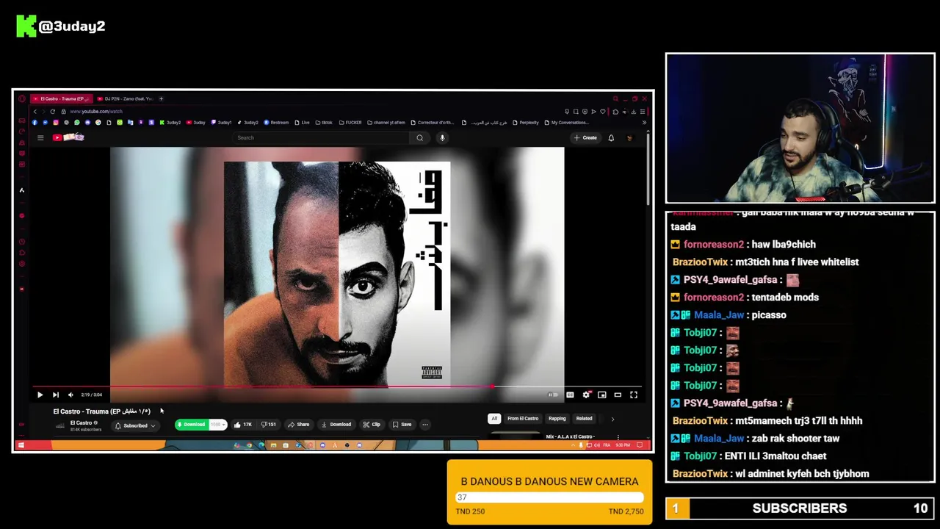Open the Perplexity bookmark
The height and width of the screenshot is (529, 940).
[525, 123]
